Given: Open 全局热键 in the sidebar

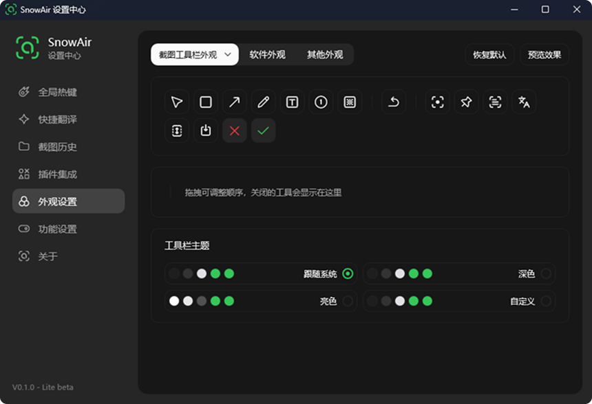Looking at the screenshot, I should pos(68,92).
